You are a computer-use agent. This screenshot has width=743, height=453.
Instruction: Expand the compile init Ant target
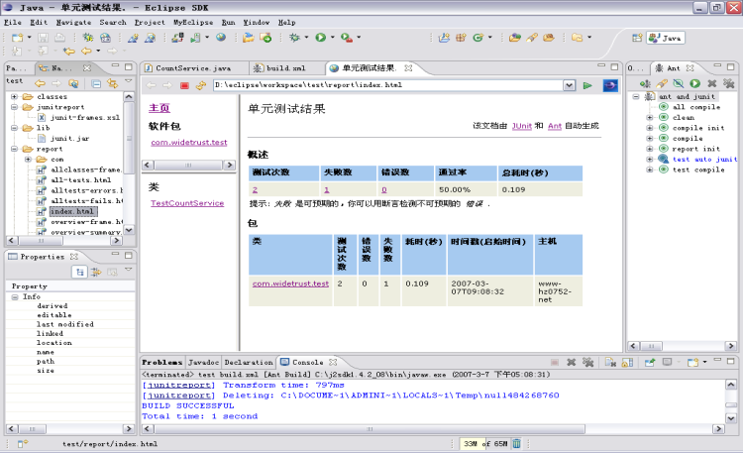(650, 128)
